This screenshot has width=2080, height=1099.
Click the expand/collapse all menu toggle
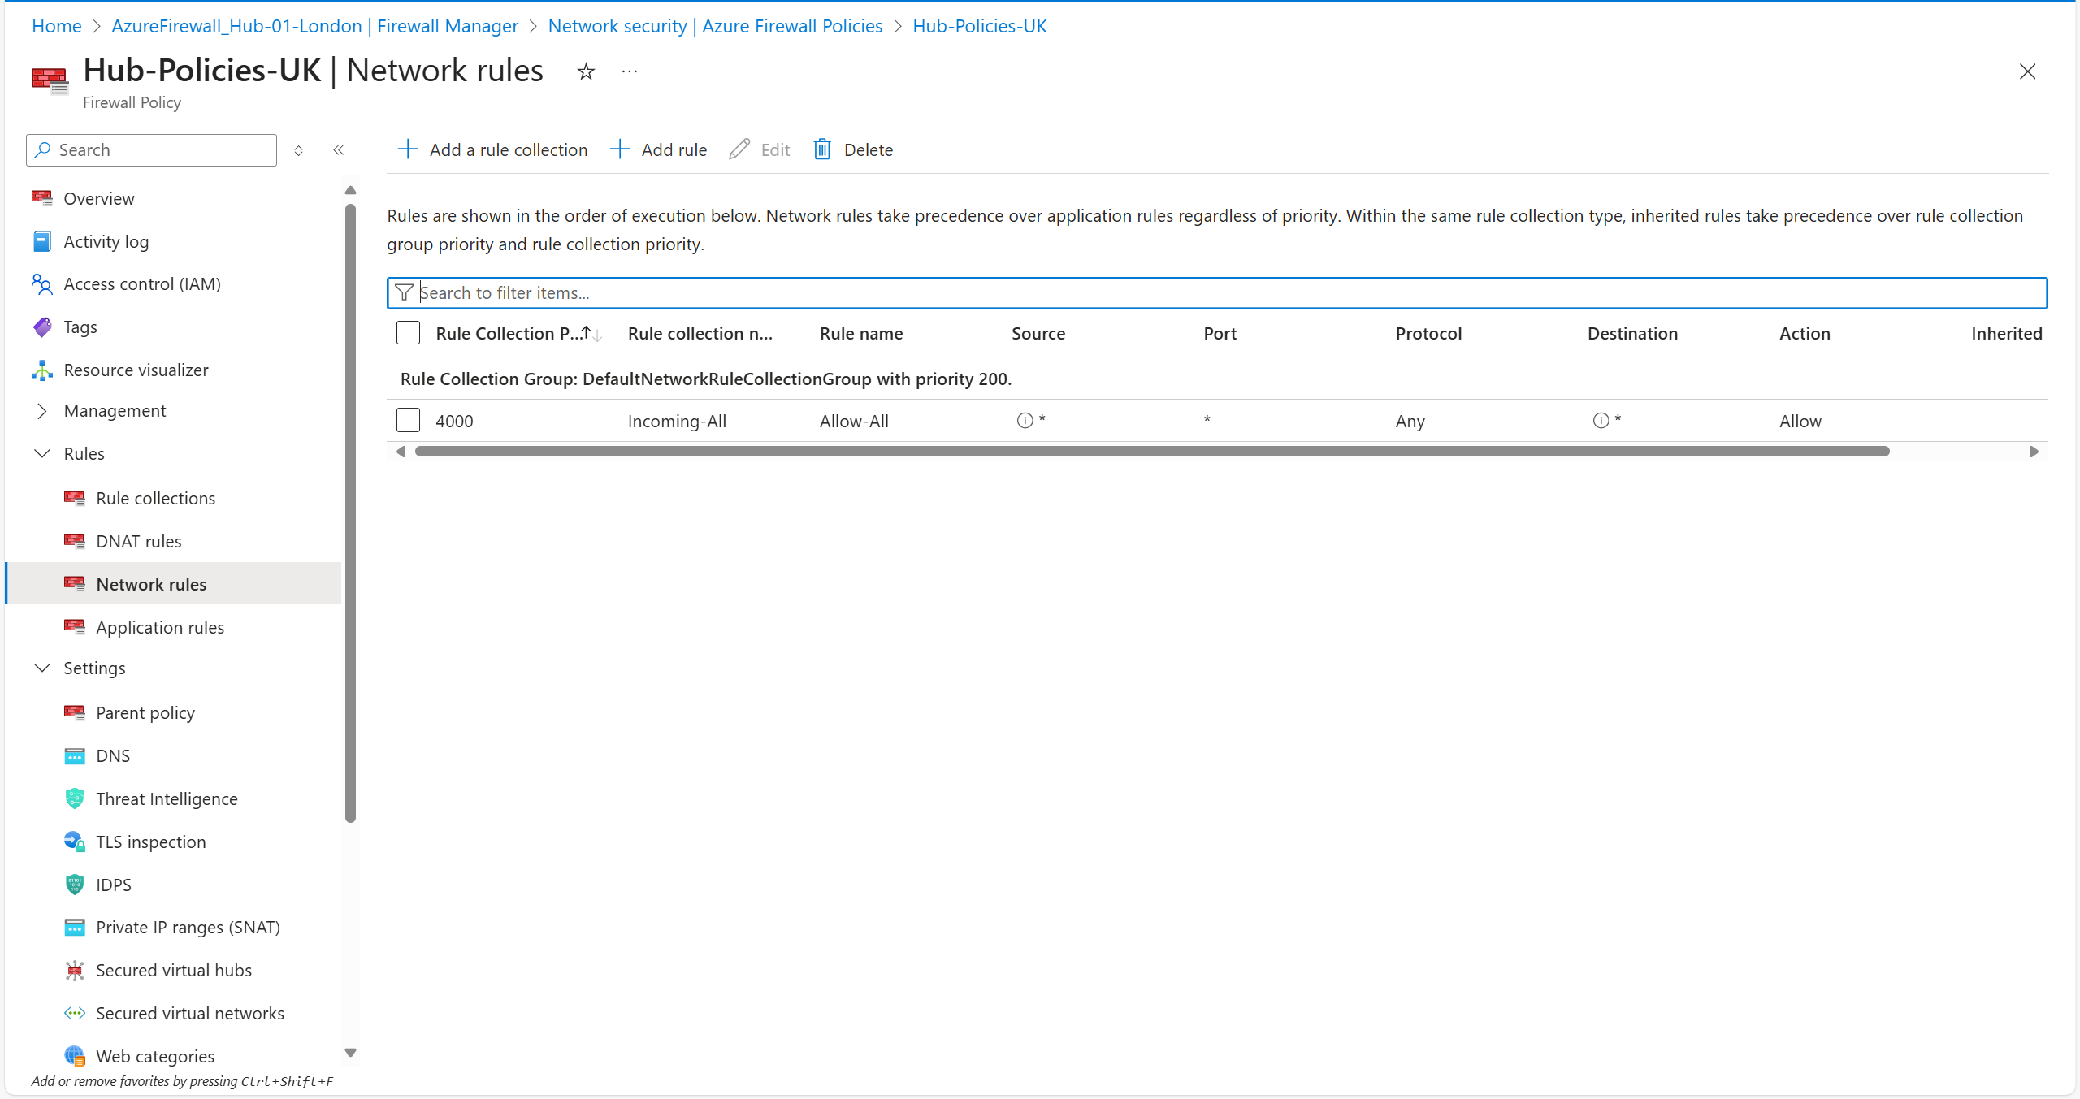tap(299, 150)
